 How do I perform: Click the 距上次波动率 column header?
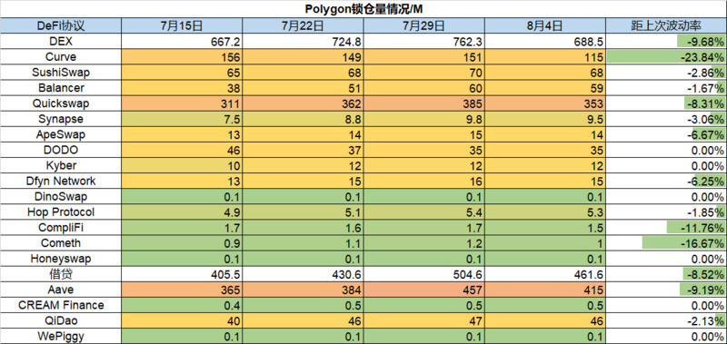(666, 25)
